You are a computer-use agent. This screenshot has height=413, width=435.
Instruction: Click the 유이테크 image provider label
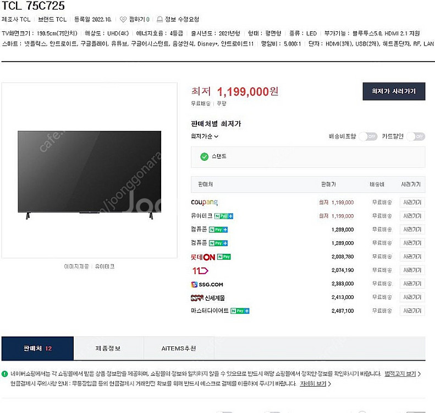[104, 267]
